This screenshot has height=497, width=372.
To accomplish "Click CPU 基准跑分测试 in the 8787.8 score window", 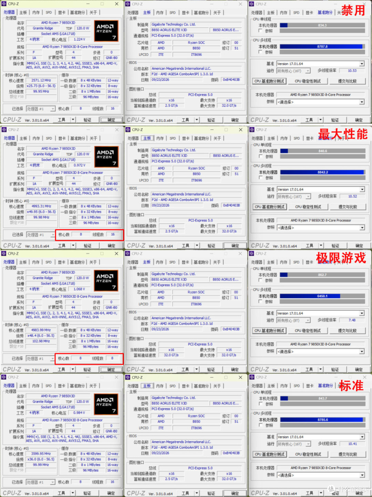I will (x=269, y=81).
